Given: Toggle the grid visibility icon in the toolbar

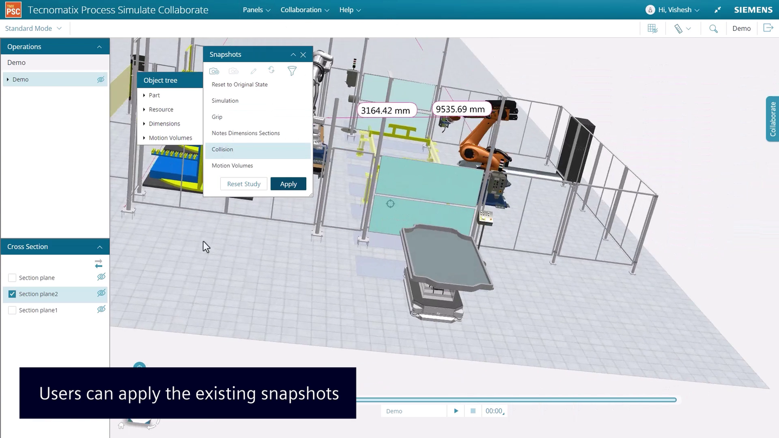Looking at the screenshot, I should point(652,28).
